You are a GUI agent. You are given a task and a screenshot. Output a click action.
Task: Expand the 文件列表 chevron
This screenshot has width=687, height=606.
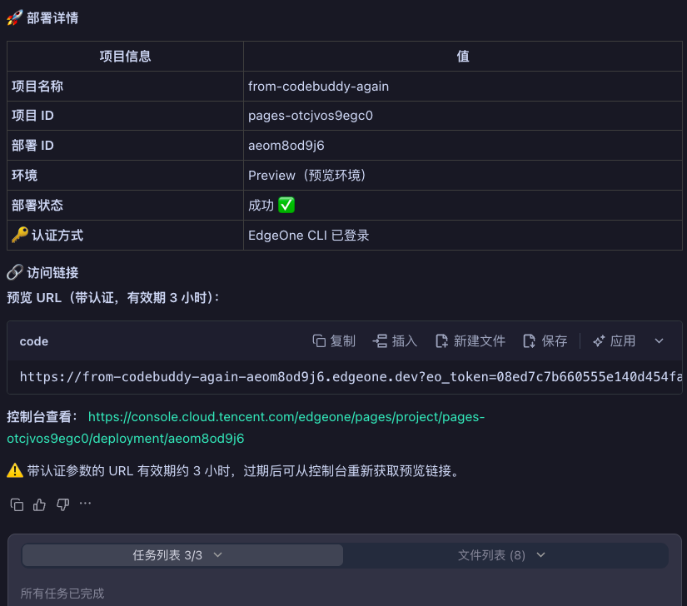point(541,555)
